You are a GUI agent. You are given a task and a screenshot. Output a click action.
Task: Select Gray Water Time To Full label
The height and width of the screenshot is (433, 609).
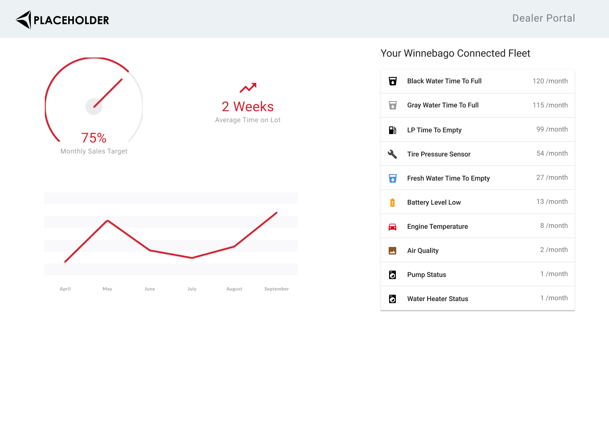tap(443, 105)
